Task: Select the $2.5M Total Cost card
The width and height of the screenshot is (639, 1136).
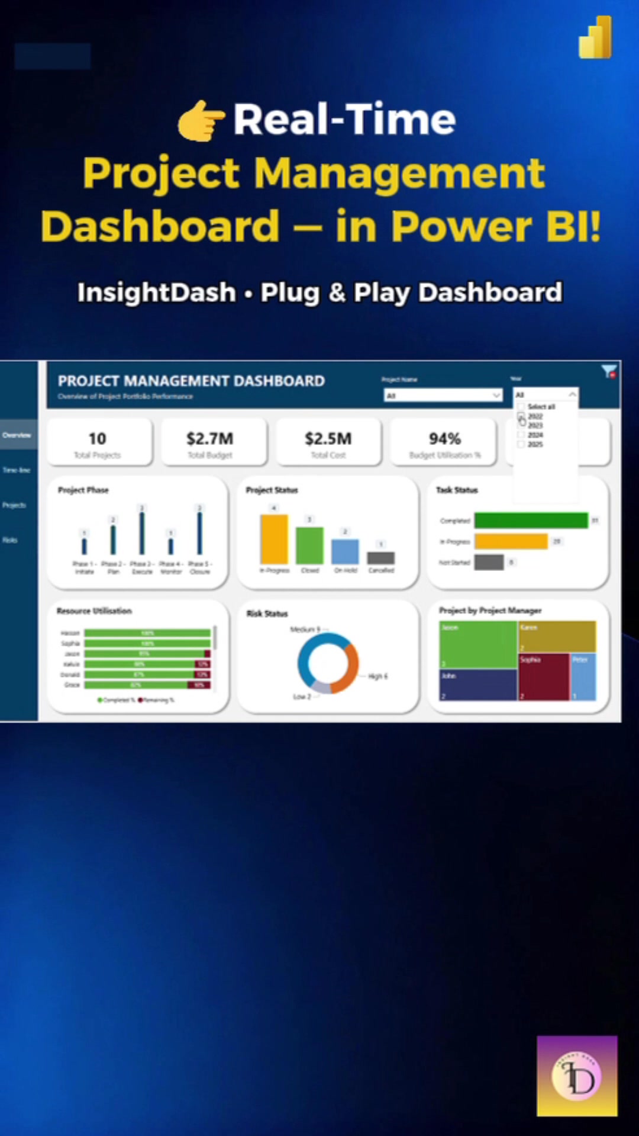Action: 328,442
